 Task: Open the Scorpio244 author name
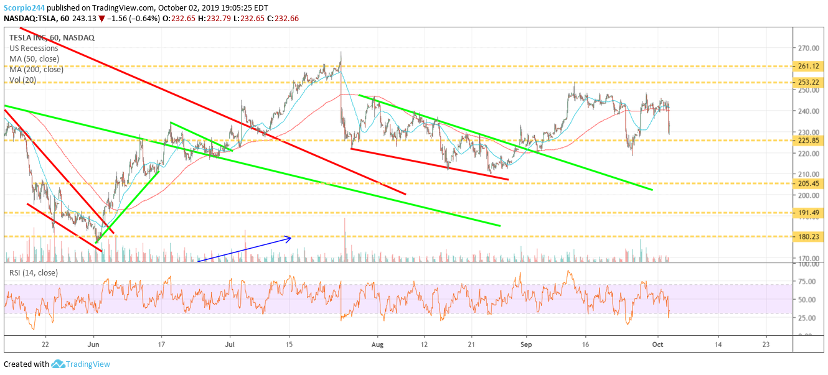[x=24, y=7]
